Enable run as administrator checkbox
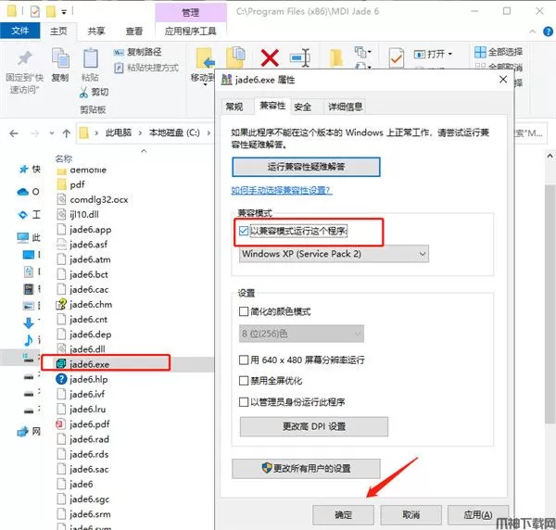Image resolution: width=556 pixels, height=530 pixels. point(244,402)
